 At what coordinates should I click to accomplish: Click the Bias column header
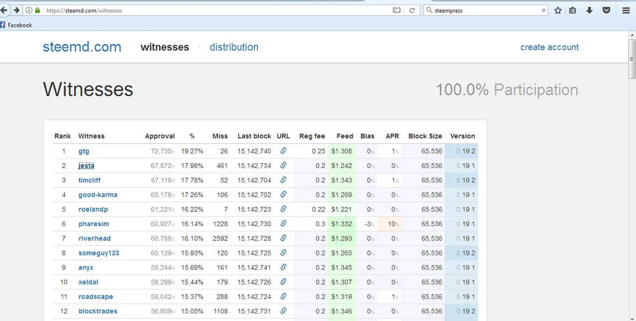pos(368,136)
